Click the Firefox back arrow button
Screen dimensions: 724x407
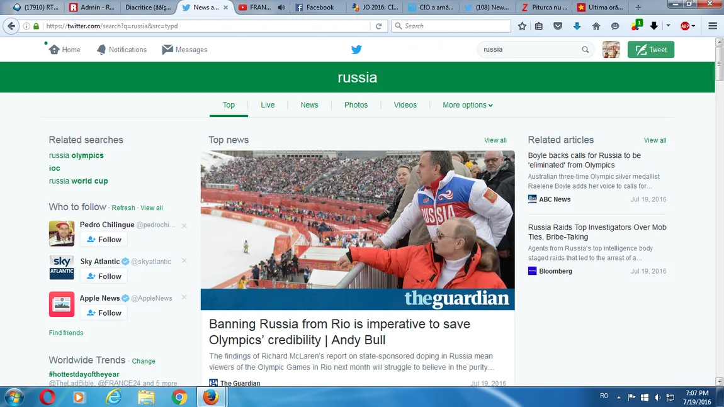(x=11, y=26)
